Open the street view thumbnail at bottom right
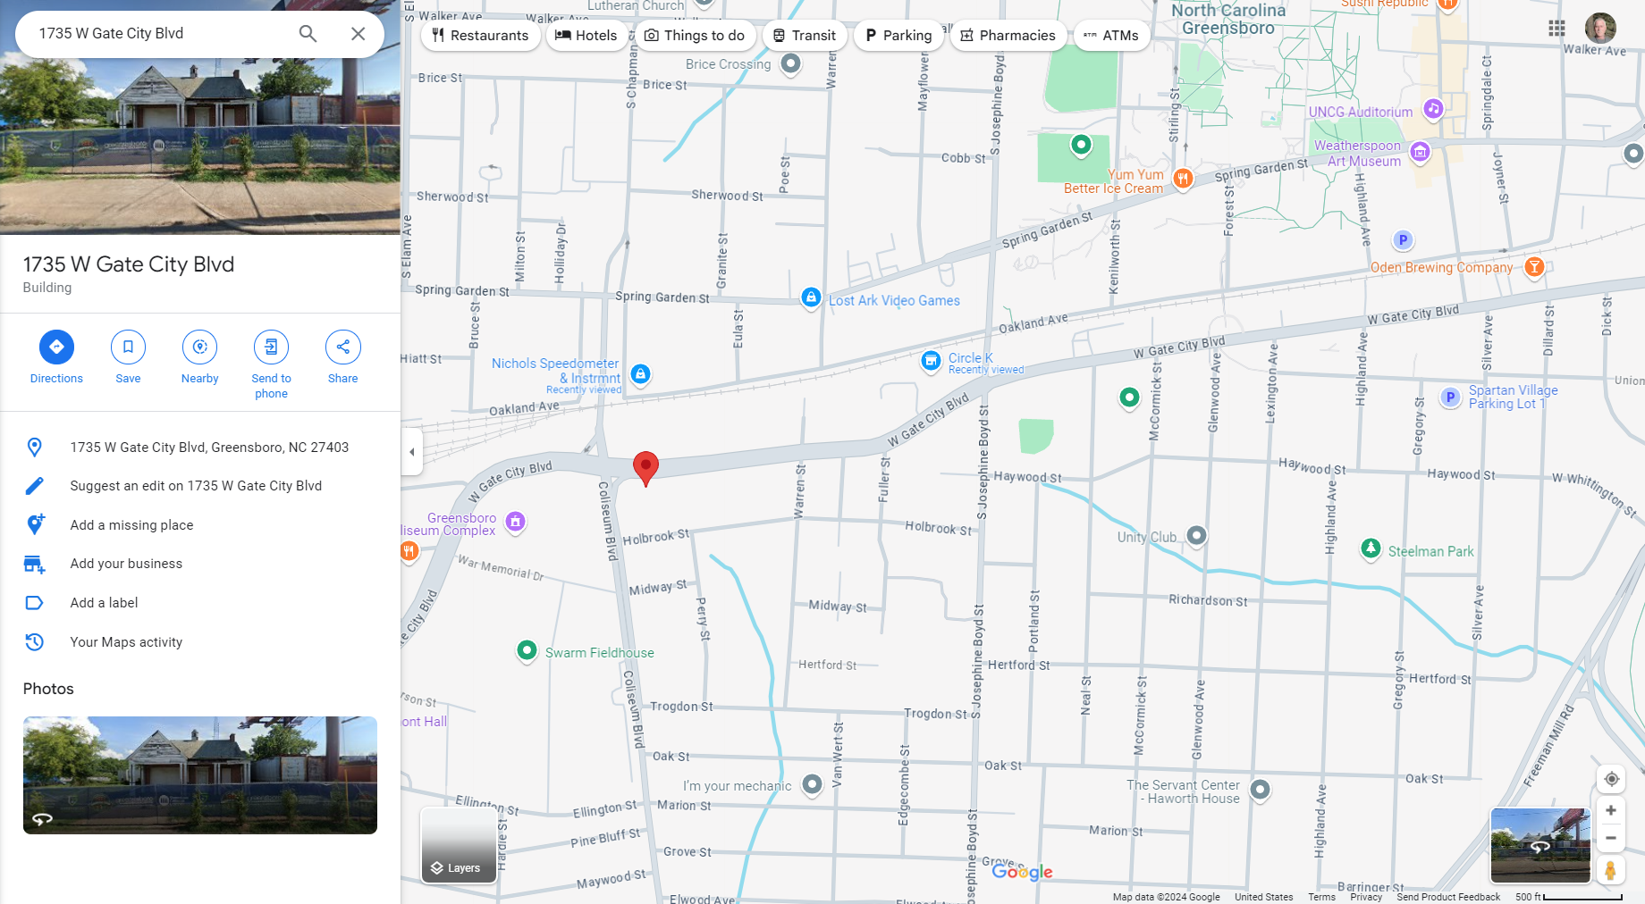This screenshot has width=1645, height=904. coord(1540,845)
